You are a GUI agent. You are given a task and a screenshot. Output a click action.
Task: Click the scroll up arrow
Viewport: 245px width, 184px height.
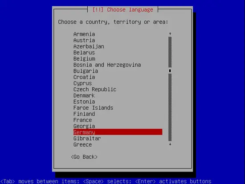(x=170, y=34)
